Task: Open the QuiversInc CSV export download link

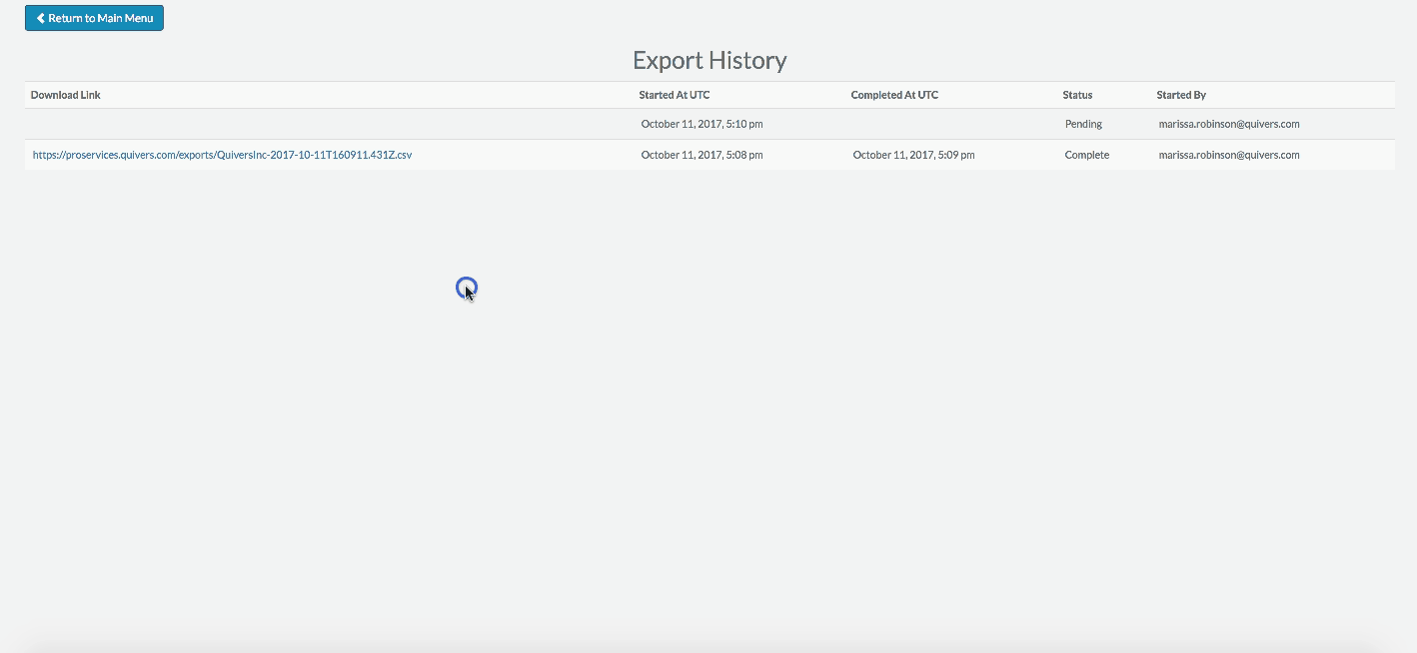Action: pyautogui.click(x=222, y=155)
